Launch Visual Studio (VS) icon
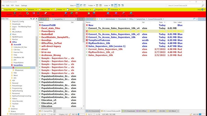Screen dimensions: 207x116 pos(33,14)
